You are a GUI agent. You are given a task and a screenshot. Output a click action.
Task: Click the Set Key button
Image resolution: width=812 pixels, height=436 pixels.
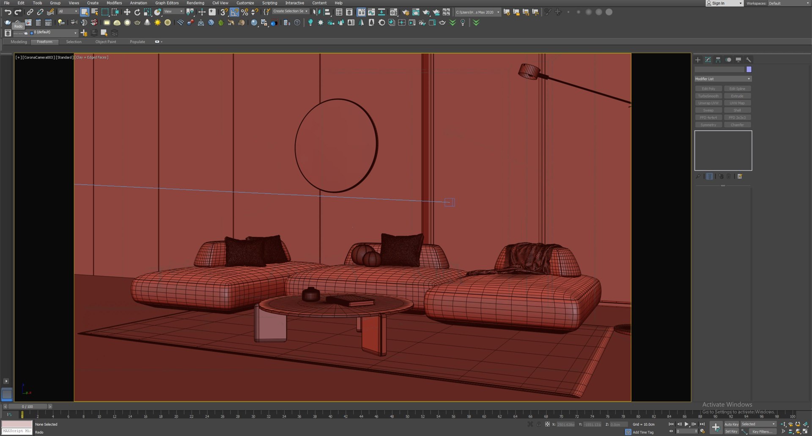point(731,432)
